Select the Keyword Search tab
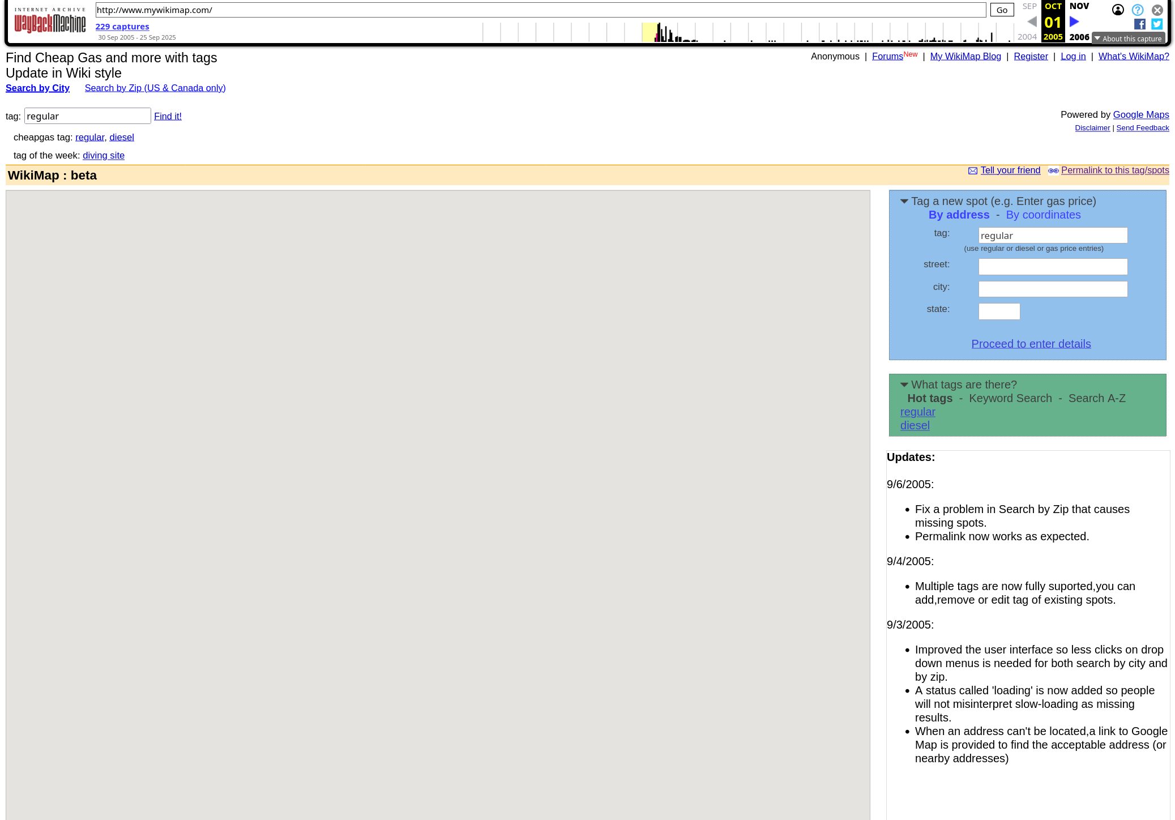The image size is (1175, 820). click(x=1010, y=399)
